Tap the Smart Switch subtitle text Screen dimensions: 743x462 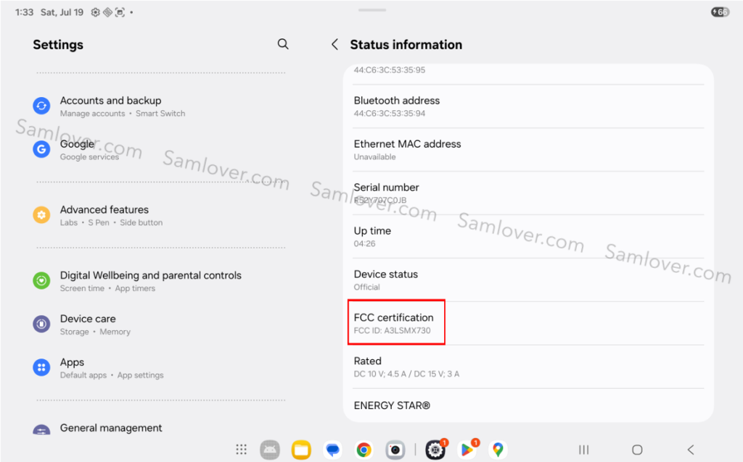(x=160, y=114)
